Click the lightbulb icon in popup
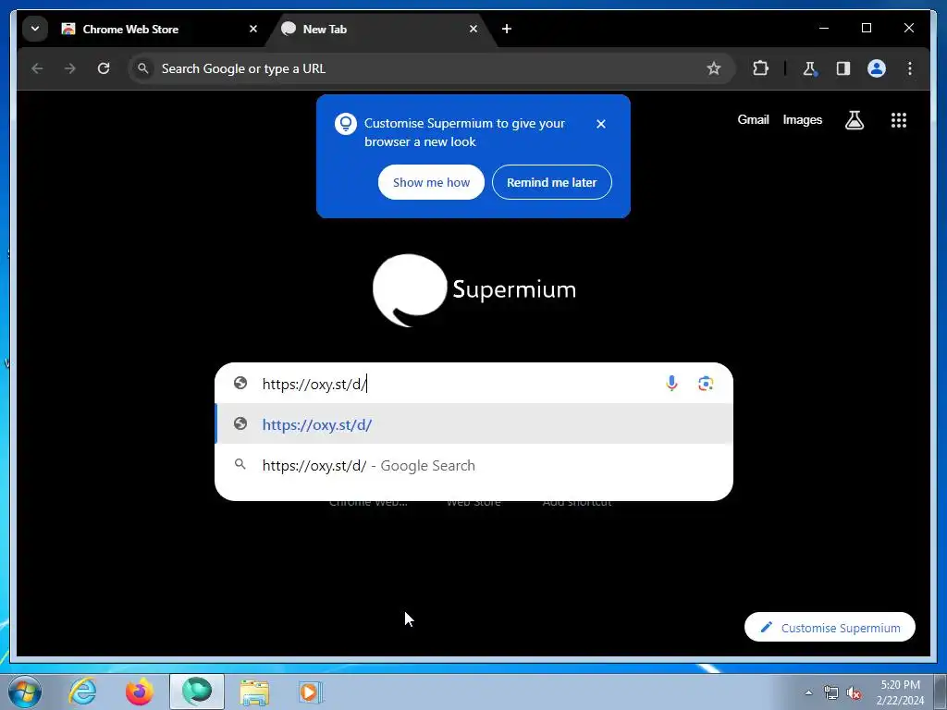Viewport: 947px width, 710px height. (x=346, y=124)
